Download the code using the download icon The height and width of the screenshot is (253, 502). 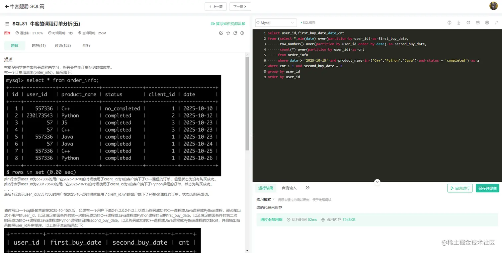pyautogui.click(x=459, y=23)
